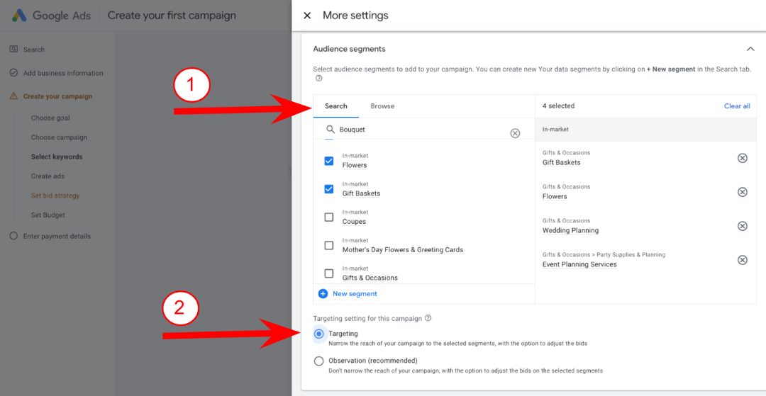
Task: Click the Mother's Day Flowers & Greeting Cards label
Action: pyautogui.click(x=403, y=249)
